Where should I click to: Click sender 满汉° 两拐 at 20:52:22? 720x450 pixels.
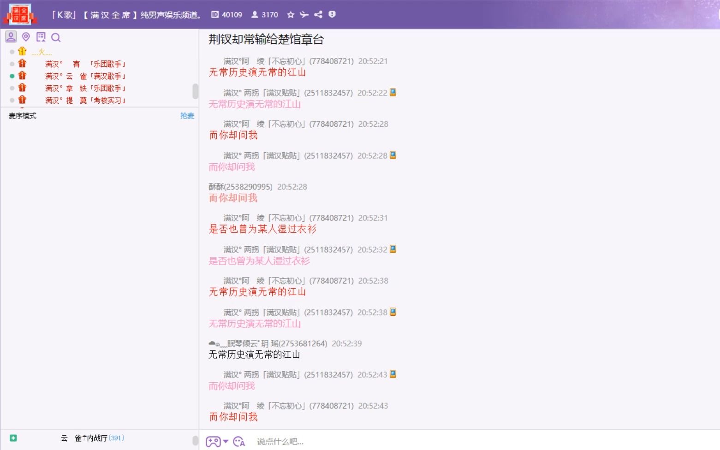(288, 93)
